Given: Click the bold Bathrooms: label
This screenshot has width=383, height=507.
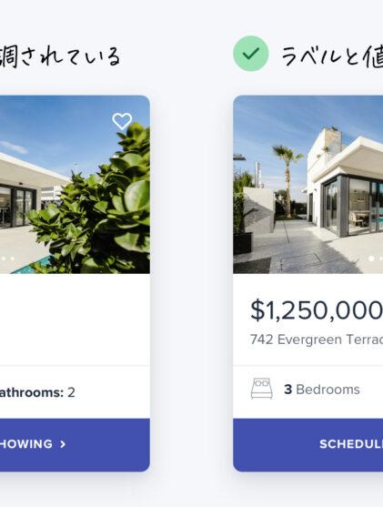Looking at the screenshot, I should (x=32, y=392).
